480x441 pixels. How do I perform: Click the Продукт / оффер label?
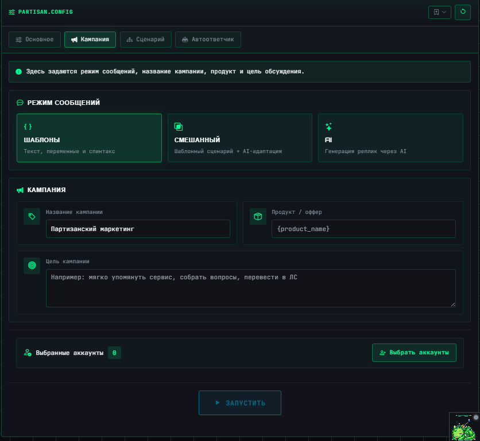(x=297, y=212)
